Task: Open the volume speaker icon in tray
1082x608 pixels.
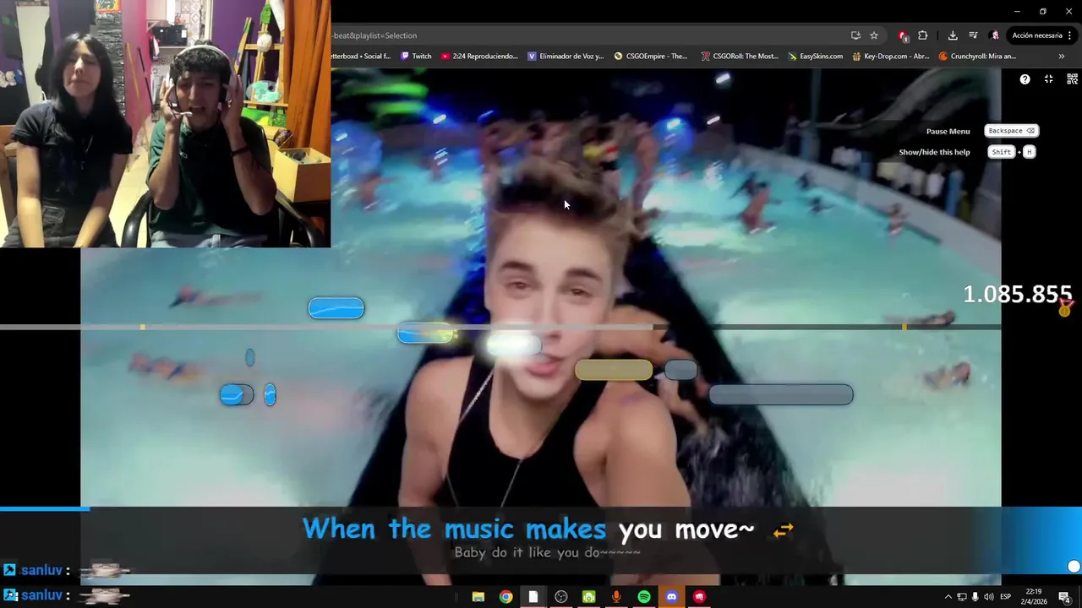Action: coord(988,597)
